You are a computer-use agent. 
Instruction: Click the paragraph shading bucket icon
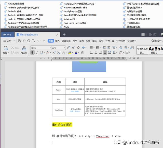click(121, 52)
